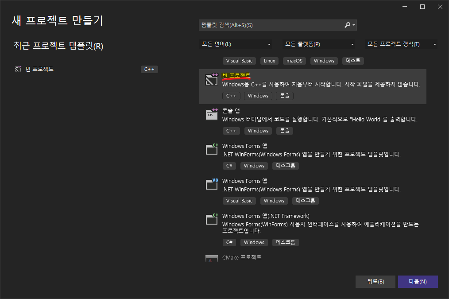
Task: Click the search magnifier icon
Action: click(347, 25)
